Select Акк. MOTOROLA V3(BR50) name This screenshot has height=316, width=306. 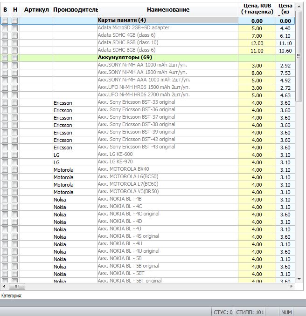tap(128, 191)
